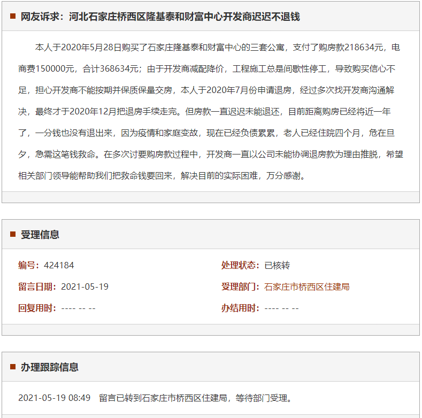
Task: Click the text line containing 合计368634元
Action: tap(206, 69)
